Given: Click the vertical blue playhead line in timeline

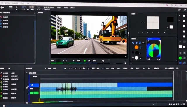Looking at the screenshot, I should 29,88.
